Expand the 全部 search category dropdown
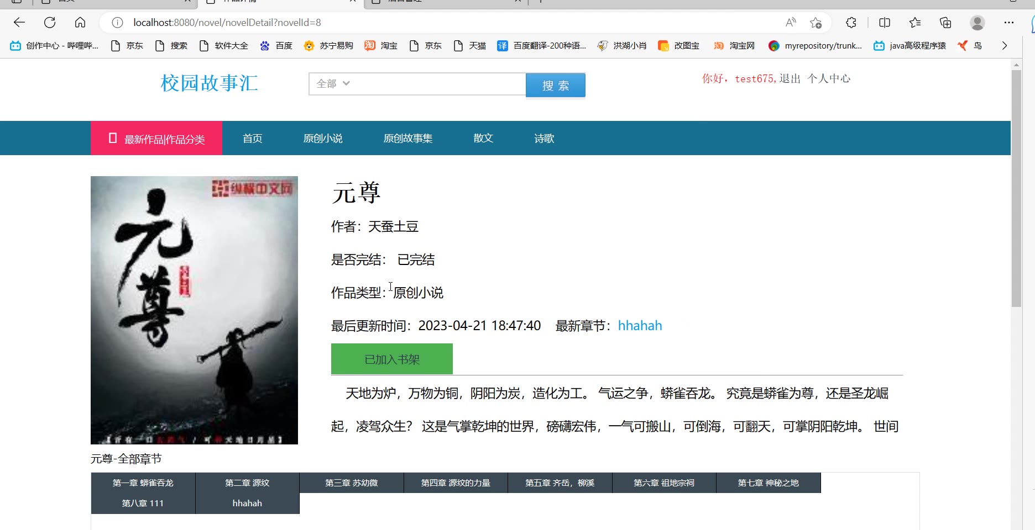The image size is (1035, 530). click(333, 83)
